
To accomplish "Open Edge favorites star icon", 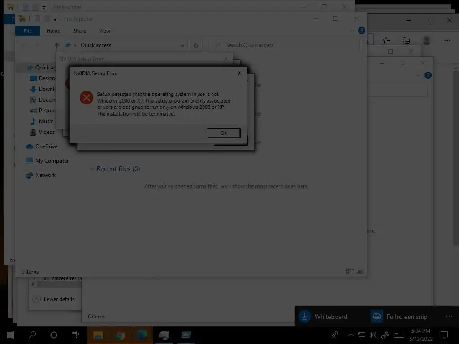I will point(386,40).
